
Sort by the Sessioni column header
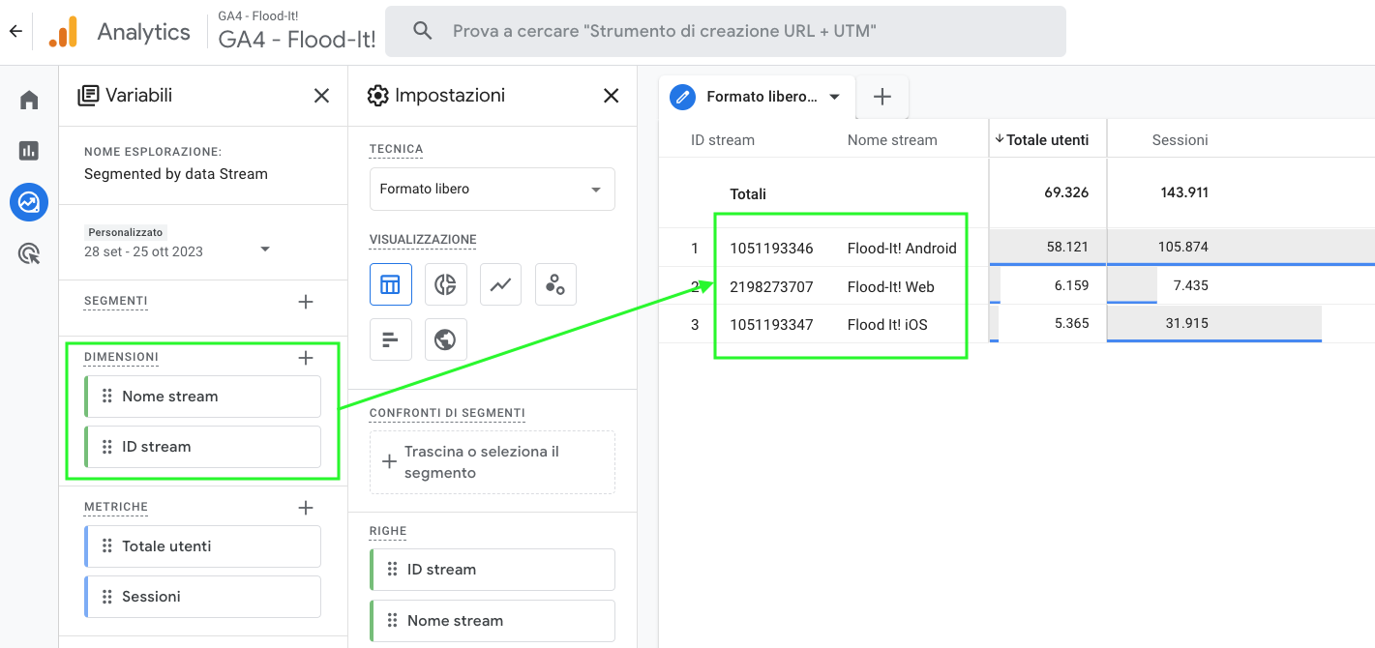click(x=1180, y=140)
